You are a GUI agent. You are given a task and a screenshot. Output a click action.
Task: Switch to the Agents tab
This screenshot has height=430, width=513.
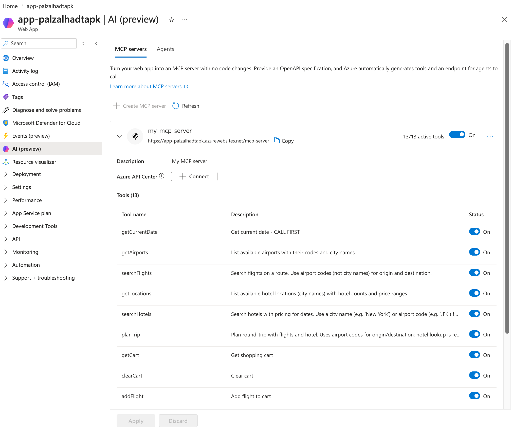pos(166,49)
